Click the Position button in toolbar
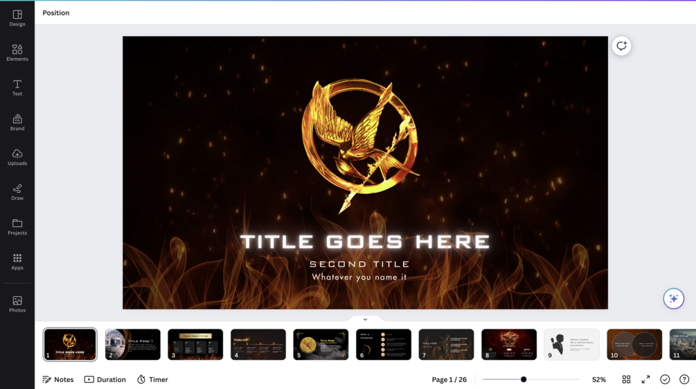The image size is (696, 389). [x=56, y=13]
